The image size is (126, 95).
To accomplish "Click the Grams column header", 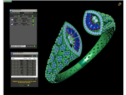I will tap(25, 59).
